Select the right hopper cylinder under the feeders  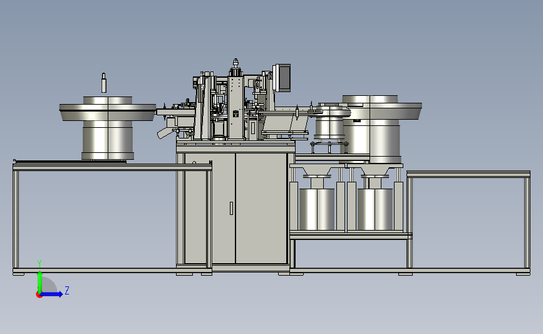click(x=375, y=209)
